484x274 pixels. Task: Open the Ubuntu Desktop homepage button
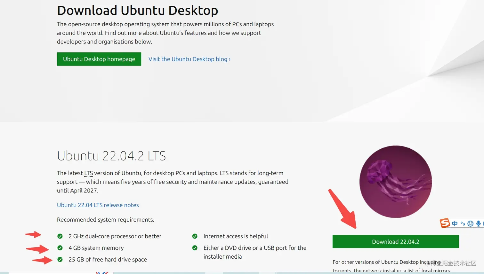pos(99,59)
